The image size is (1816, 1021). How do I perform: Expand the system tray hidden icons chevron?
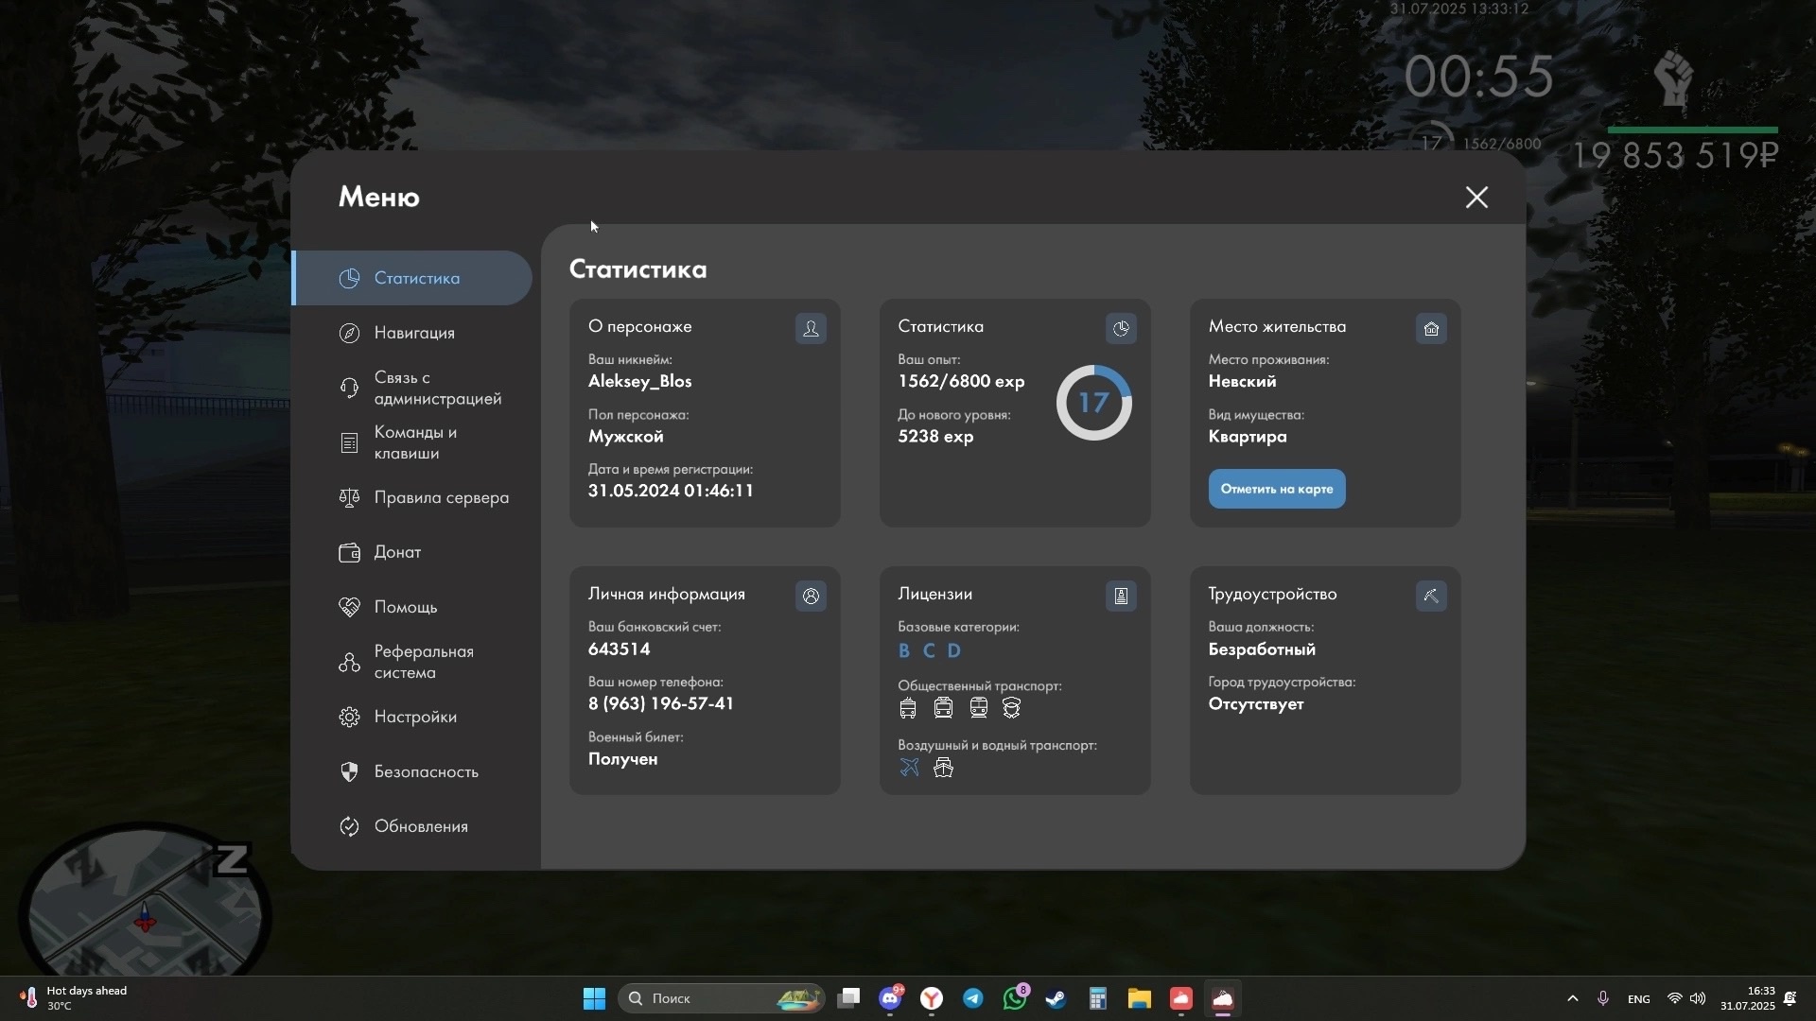tap(1572, 998)
